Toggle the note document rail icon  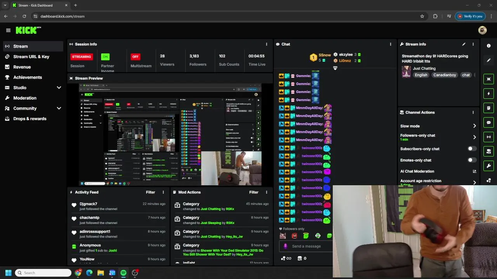tap(488, 108)
